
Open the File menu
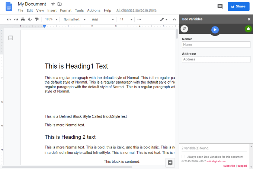(20, 10)
